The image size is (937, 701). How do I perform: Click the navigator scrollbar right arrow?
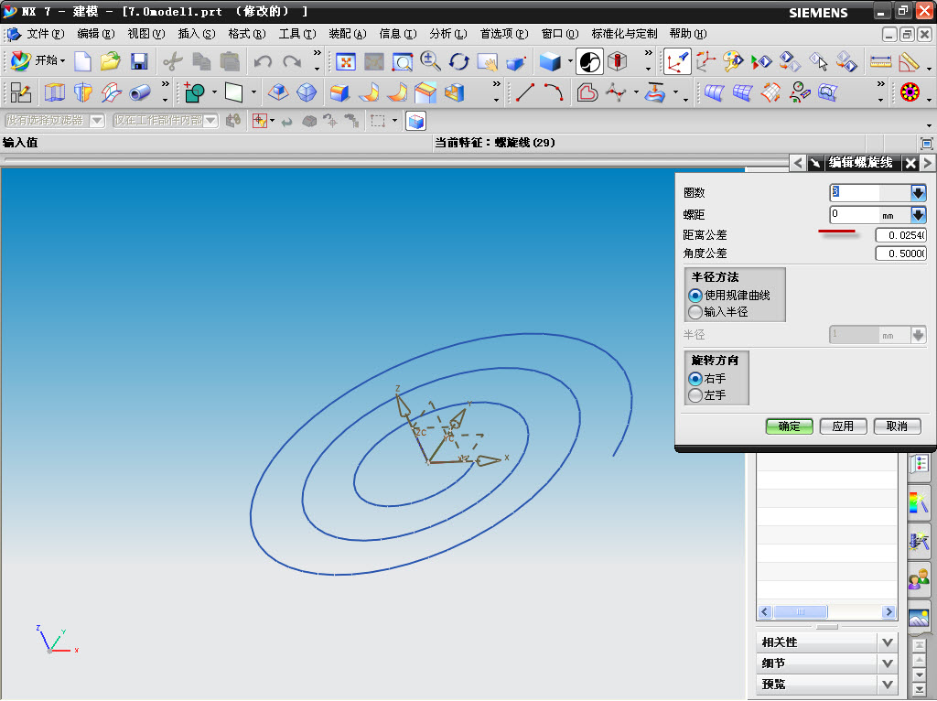[889, 612]
